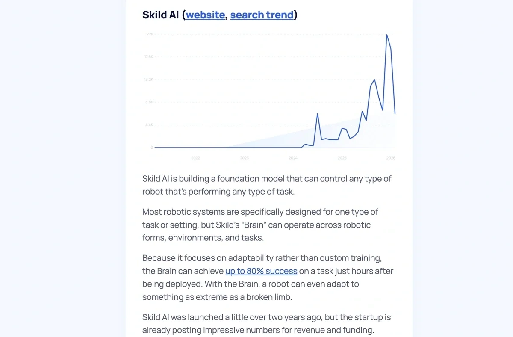513x337 pixels.
Task: Open the search trend link
Action: click(262, 15)
